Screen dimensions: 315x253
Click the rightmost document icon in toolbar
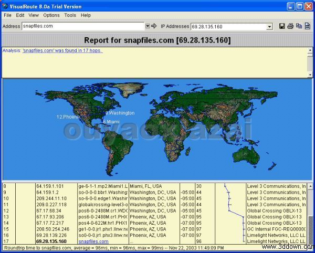pos(307,26)
